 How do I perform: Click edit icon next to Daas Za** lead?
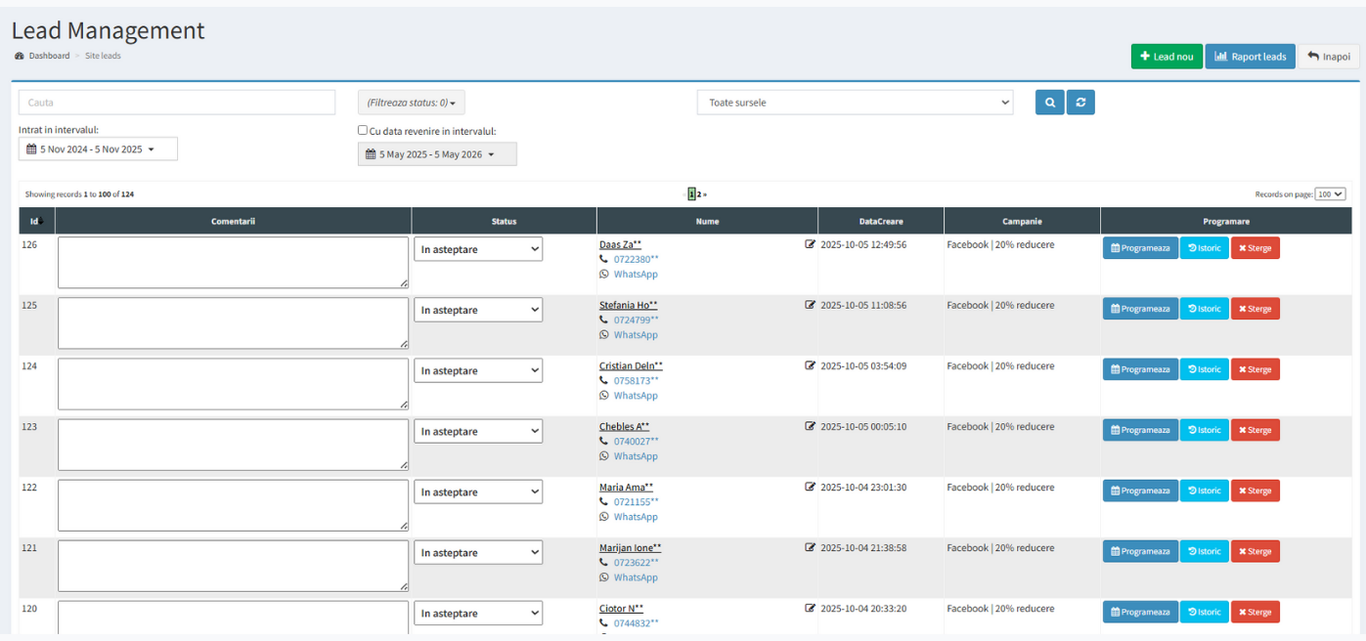click(x=810, y=244)
